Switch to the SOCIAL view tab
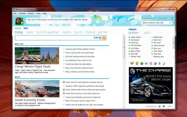The width and height of the screenshot is (187, 117). (18, 28)
